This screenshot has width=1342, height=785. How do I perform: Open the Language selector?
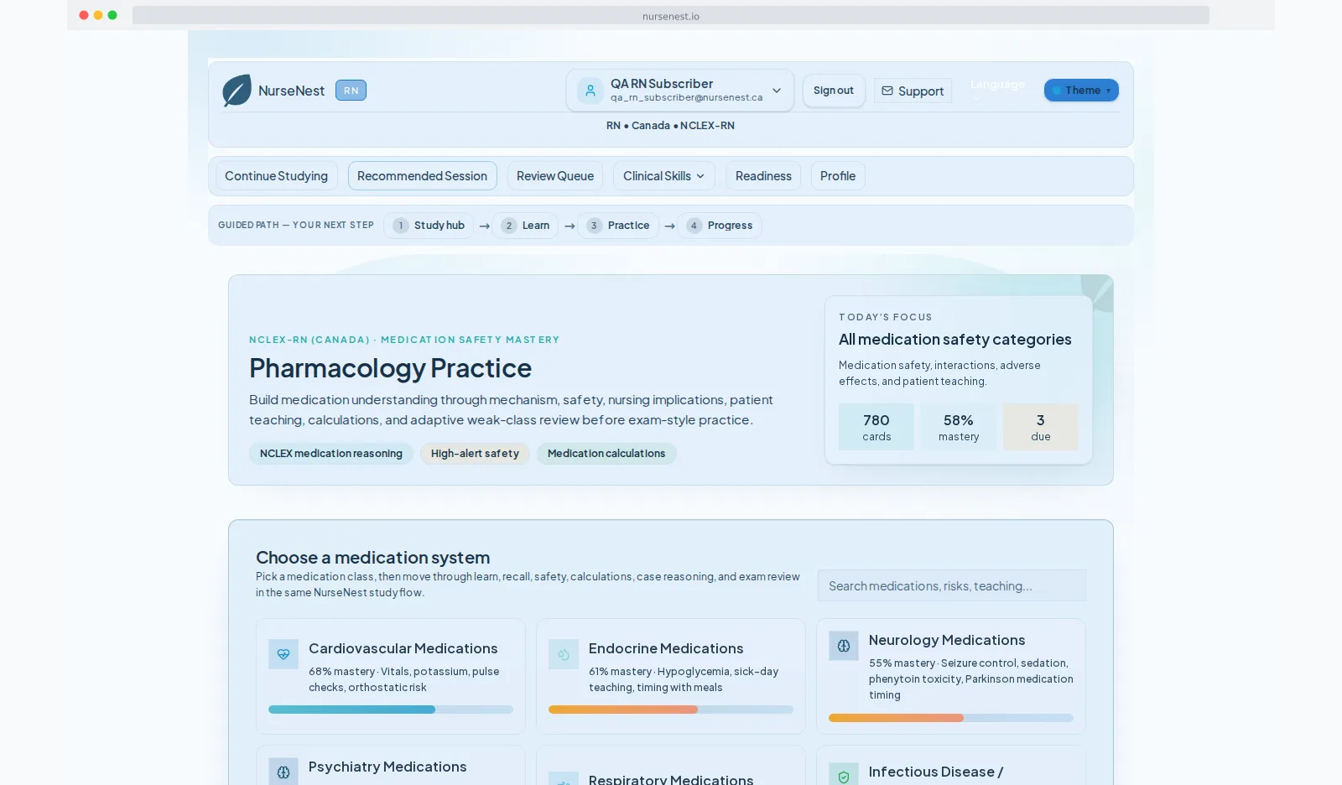click(997, 89)
